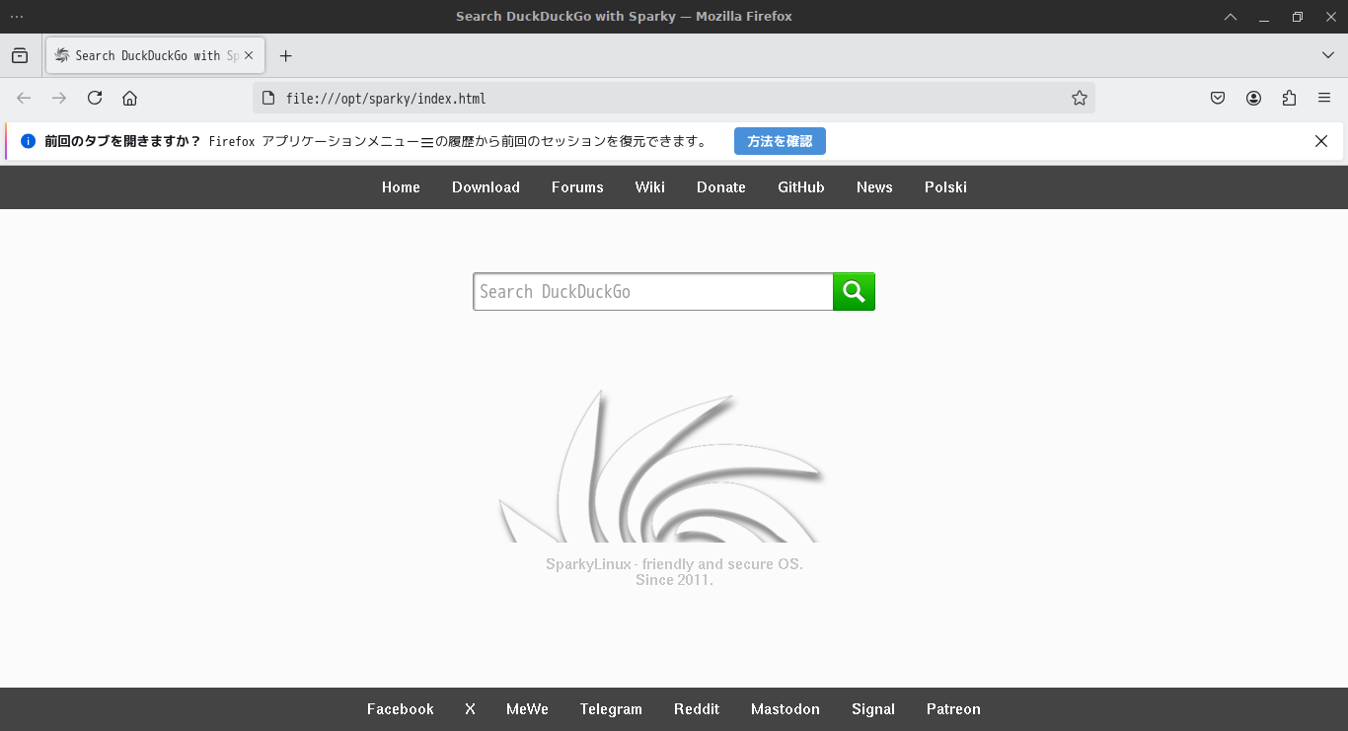
Task: Click the blue info icon in notification bar
Action: pyautogui.click(x=28, y=141)
